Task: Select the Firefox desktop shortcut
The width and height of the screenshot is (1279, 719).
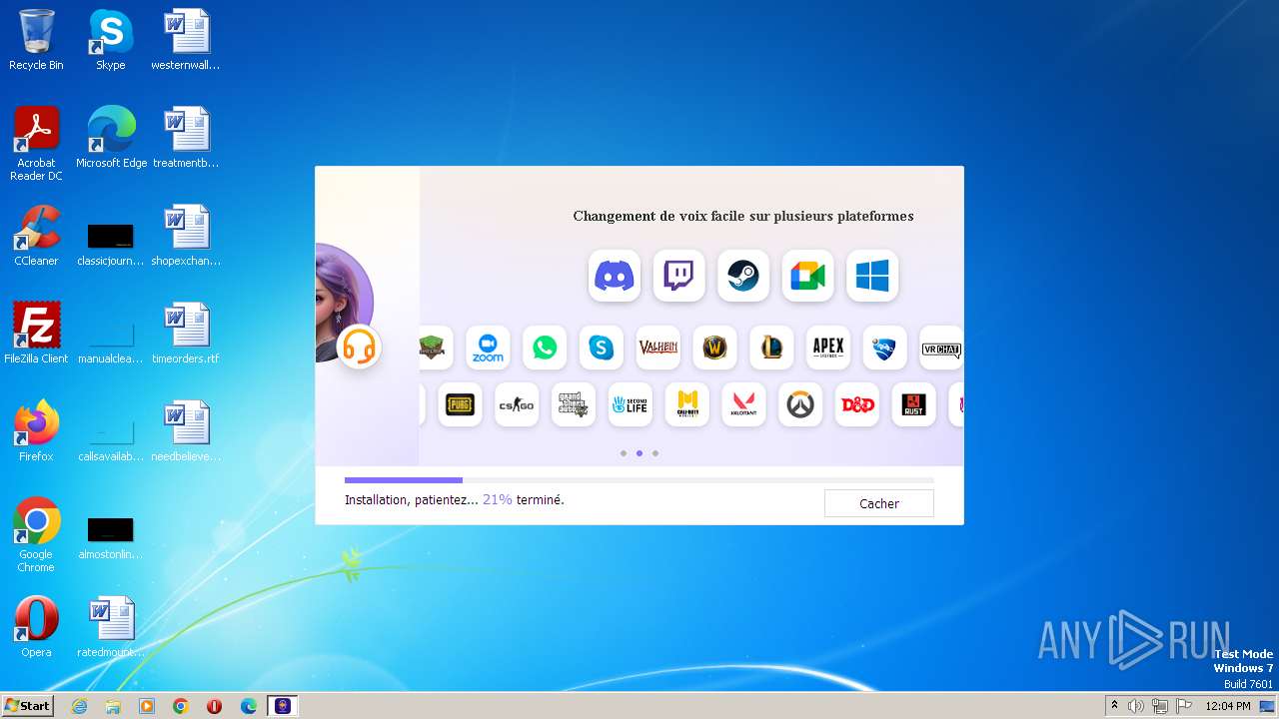Action: pos(36,431)
